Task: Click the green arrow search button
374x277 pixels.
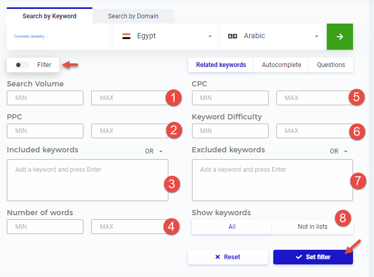Action: [x=340, y=37]
